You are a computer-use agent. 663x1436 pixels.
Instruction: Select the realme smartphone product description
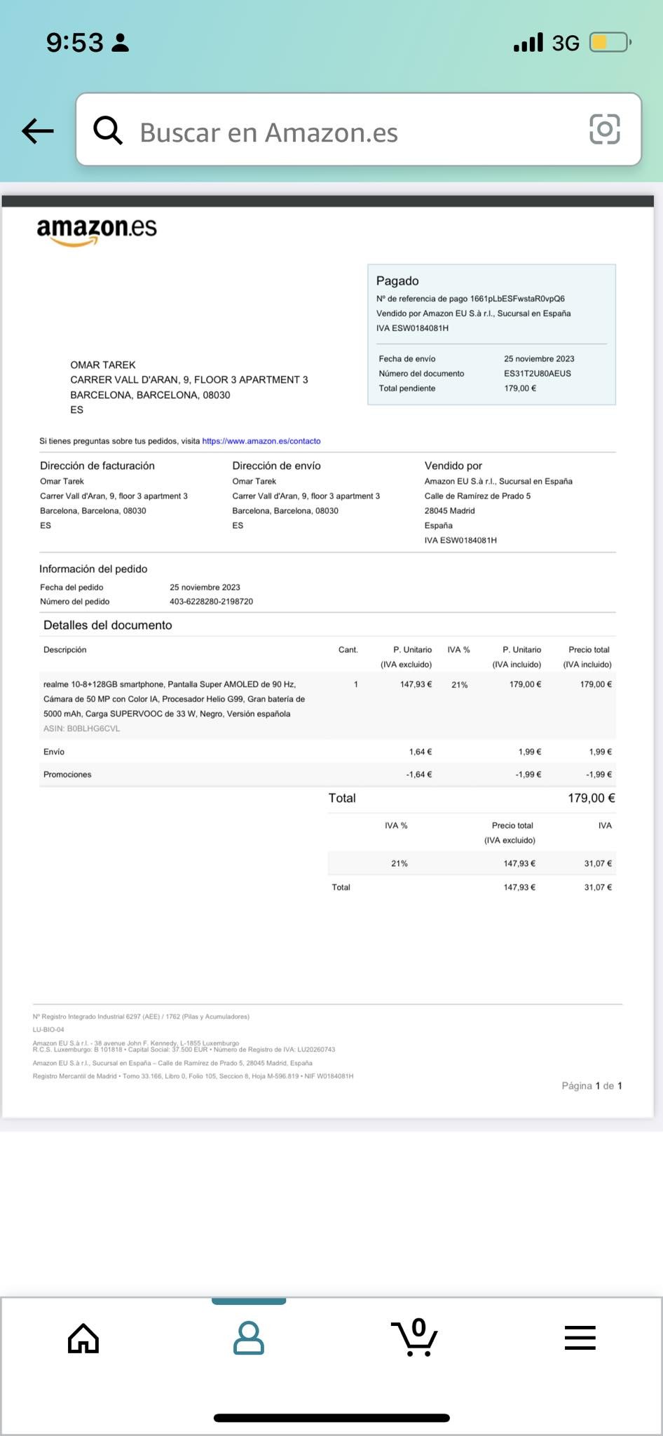click(174, 699)
